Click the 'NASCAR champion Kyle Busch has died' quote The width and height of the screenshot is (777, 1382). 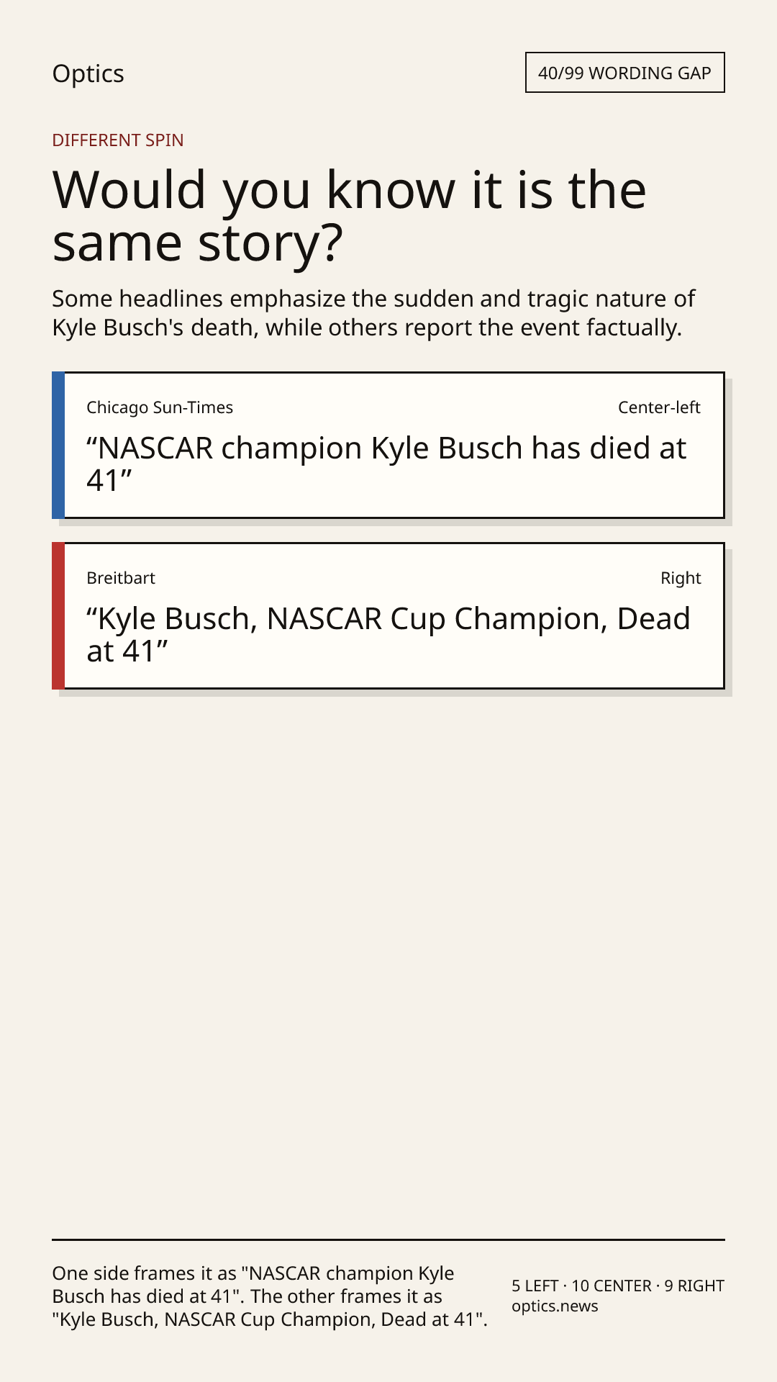point(386,464)
